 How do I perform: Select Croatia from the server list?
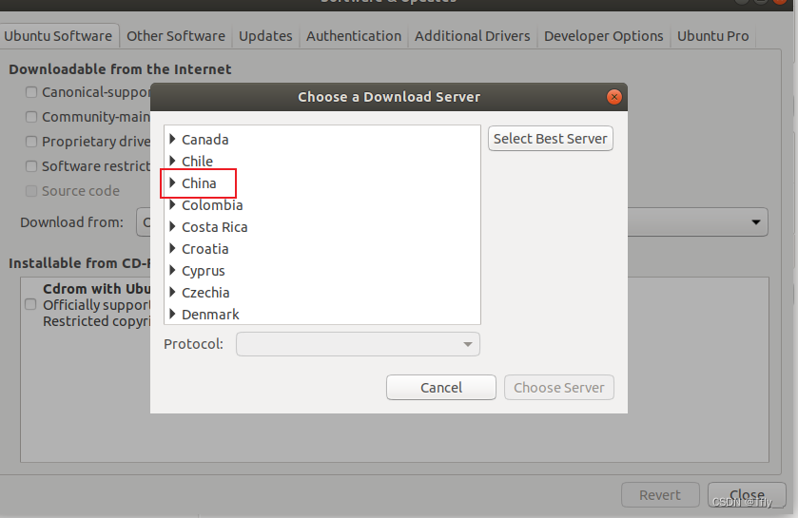[205, 249]
